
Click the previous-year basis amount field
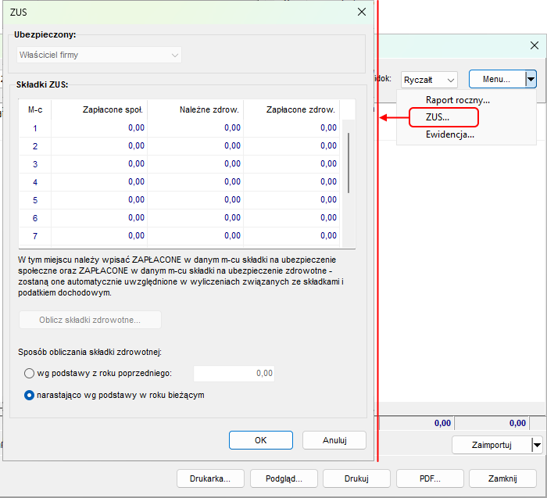click(234, 374)
